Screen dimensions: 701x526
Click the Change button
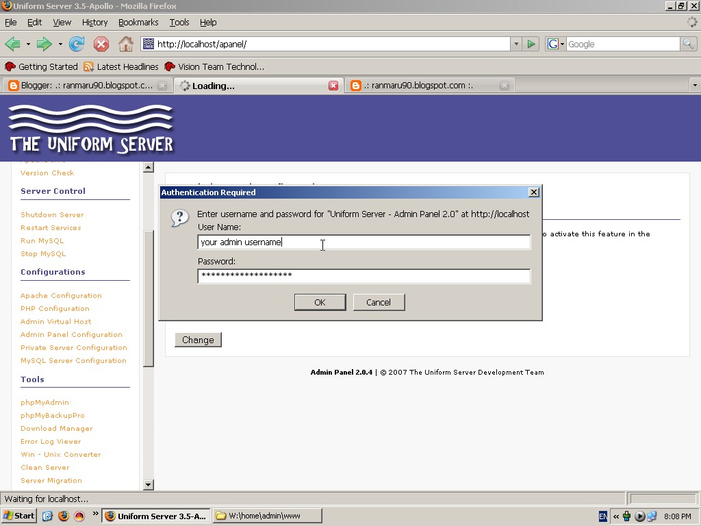pos(198,340)
